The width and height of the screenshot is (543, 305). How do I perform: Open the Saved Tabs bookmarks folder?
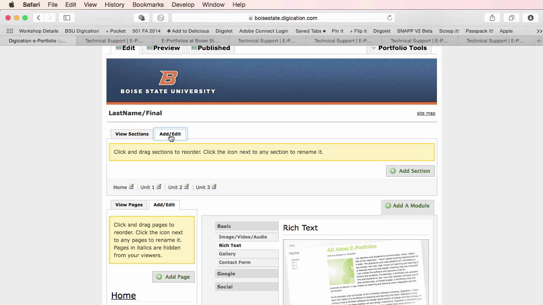[311, 31]
